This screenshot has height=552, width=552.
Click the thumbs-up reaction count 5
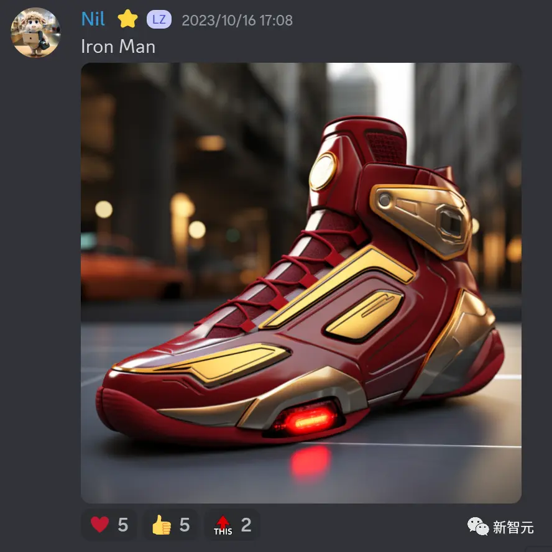185,525
